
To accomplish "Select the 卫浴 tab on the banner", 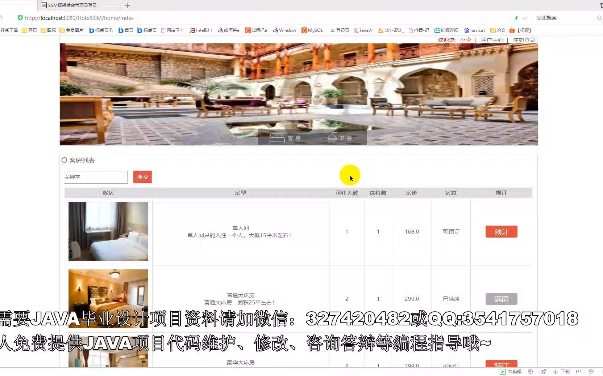I will pos(340,138).
